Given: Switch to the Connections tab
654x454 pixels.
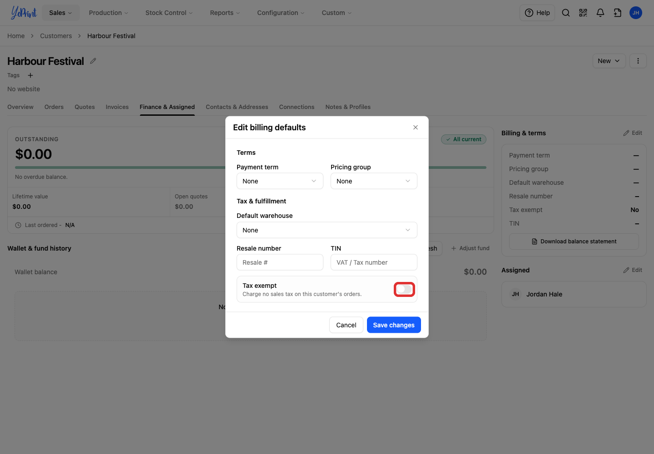Looking at the screenshot, I should tap(297, 107).
